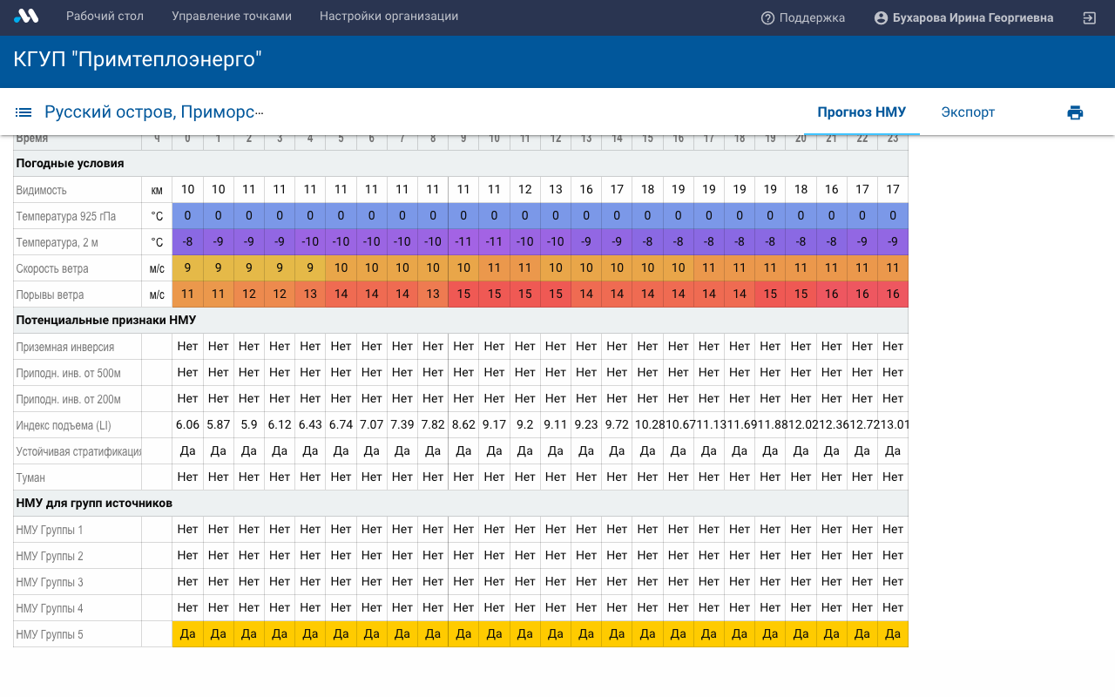This screenshot has width=1115, height=697.
Task: Click the Поддержка link
Action: click(812, 17)
